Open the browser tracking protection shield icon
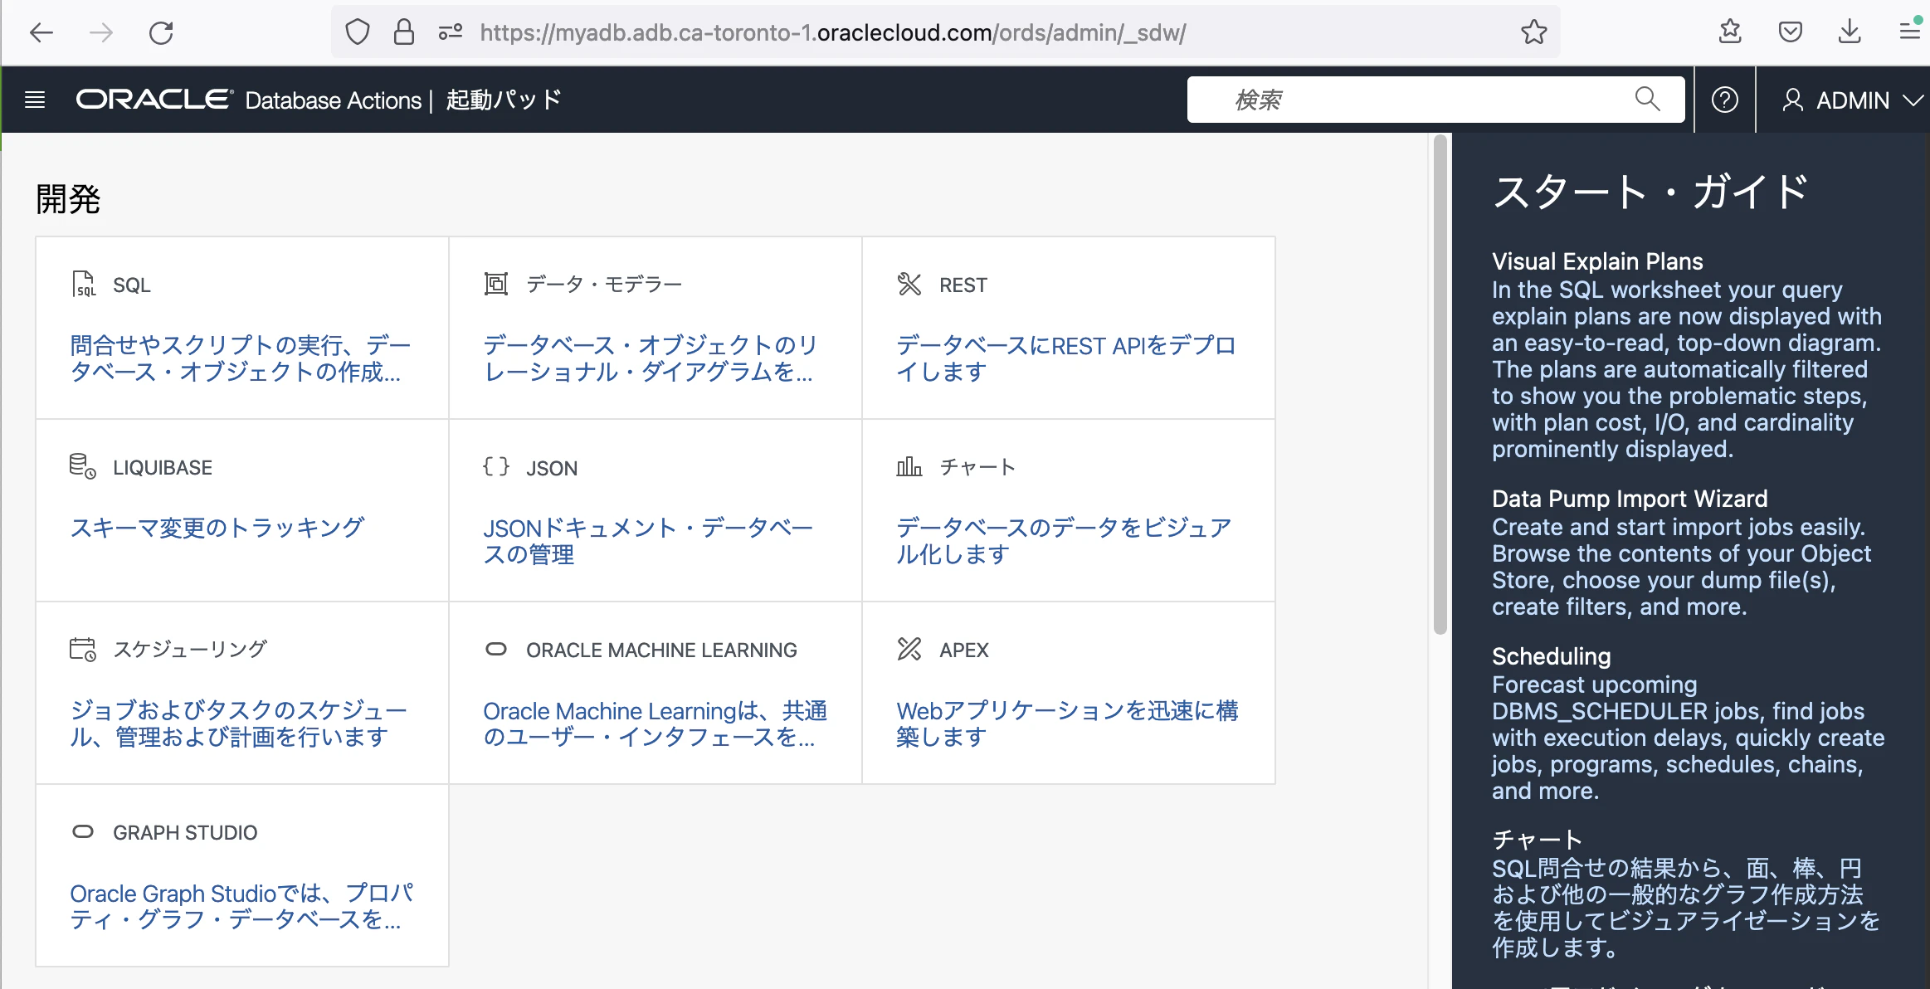 tap(357, 32)
